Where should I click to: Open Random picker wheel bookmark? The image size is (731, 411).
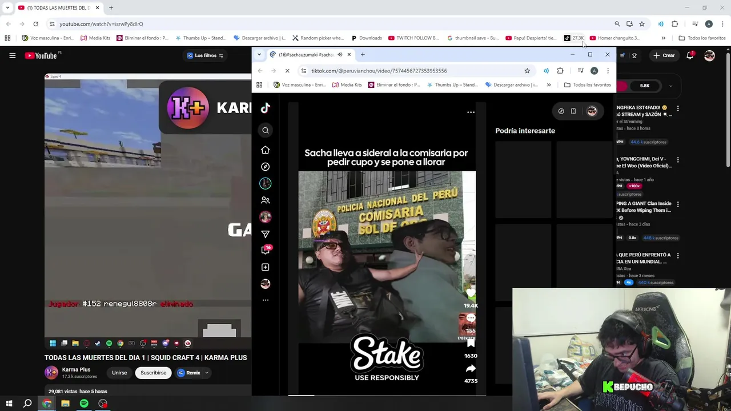318,38
